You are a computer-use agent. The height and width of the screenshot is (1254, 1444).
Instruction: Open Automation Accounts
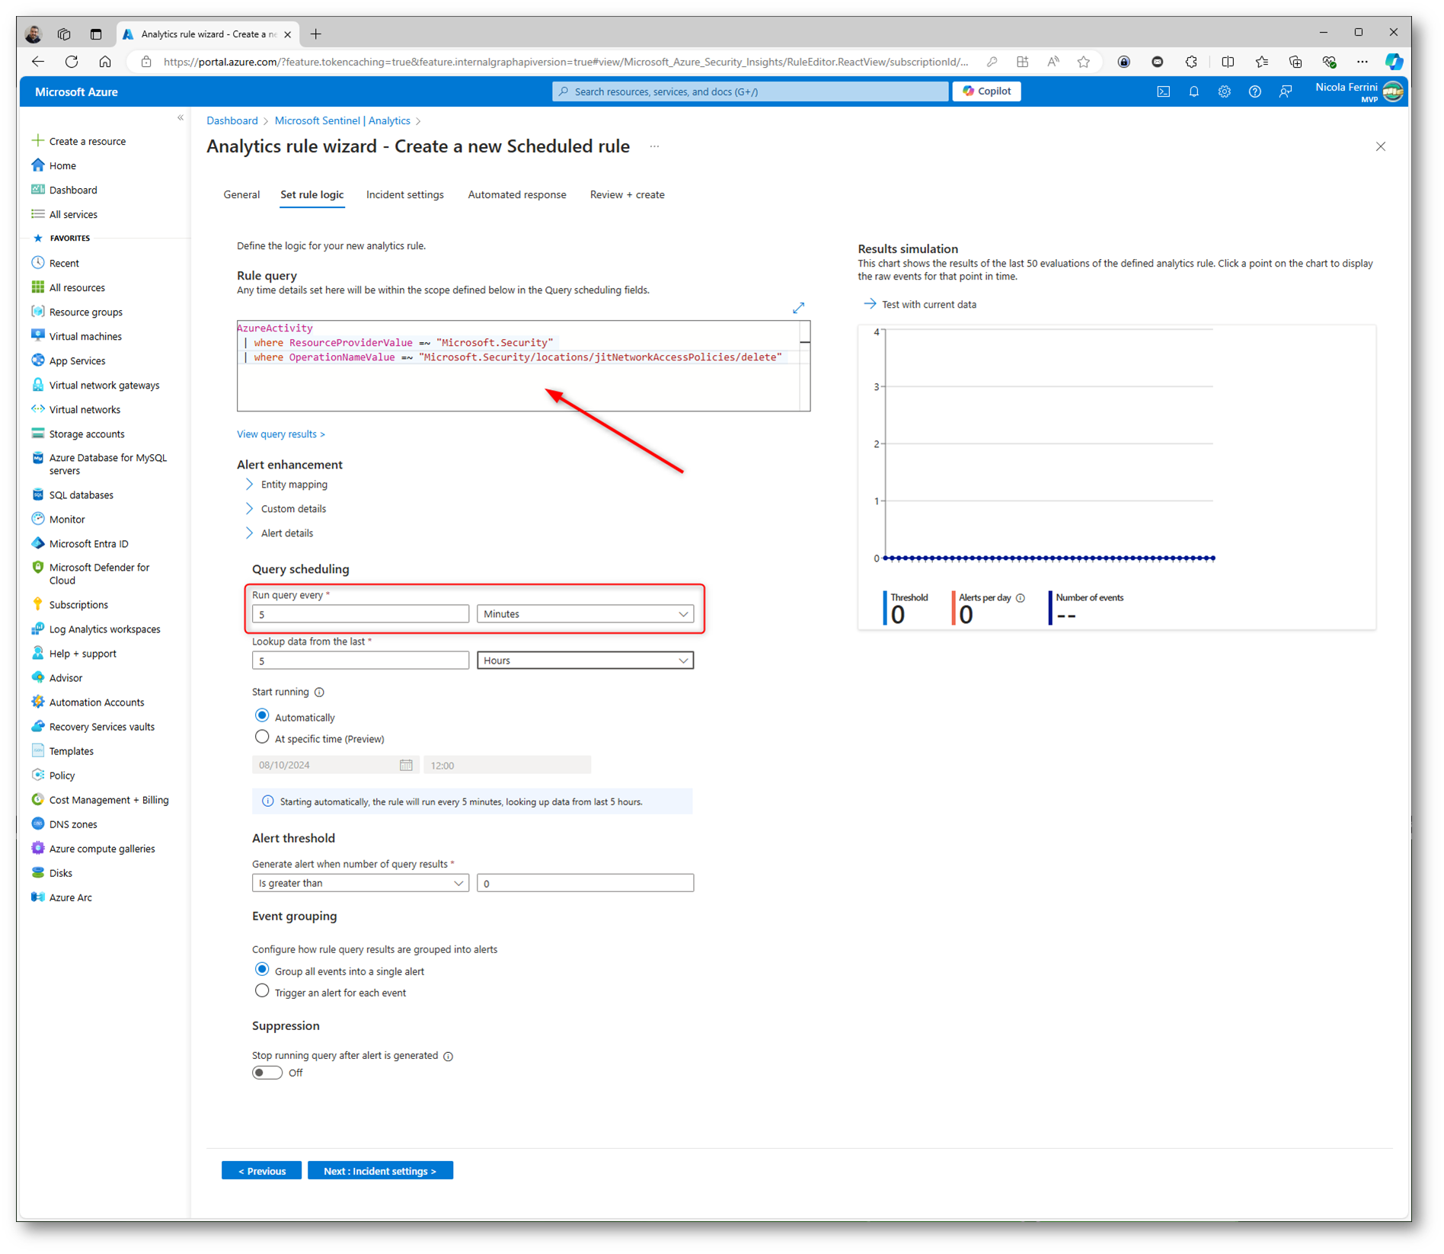coord(97,702)
